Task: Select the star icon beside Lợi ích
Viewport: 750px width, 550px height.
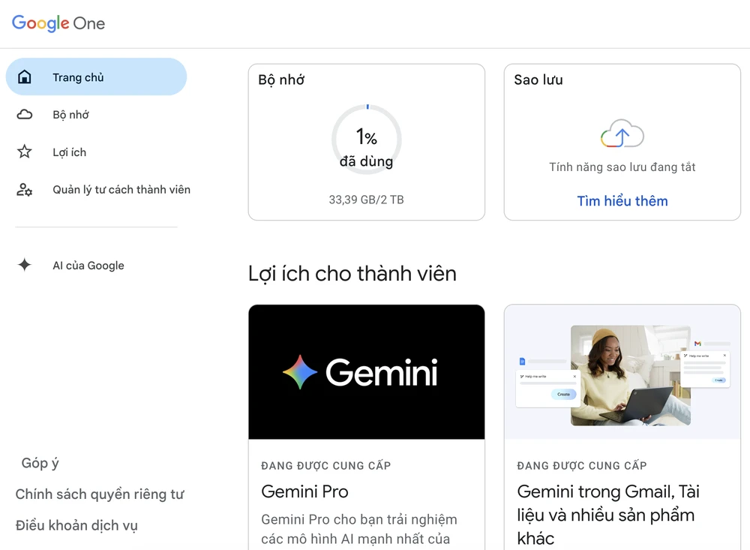Action: pyautogui.click(x=25, y=152)
